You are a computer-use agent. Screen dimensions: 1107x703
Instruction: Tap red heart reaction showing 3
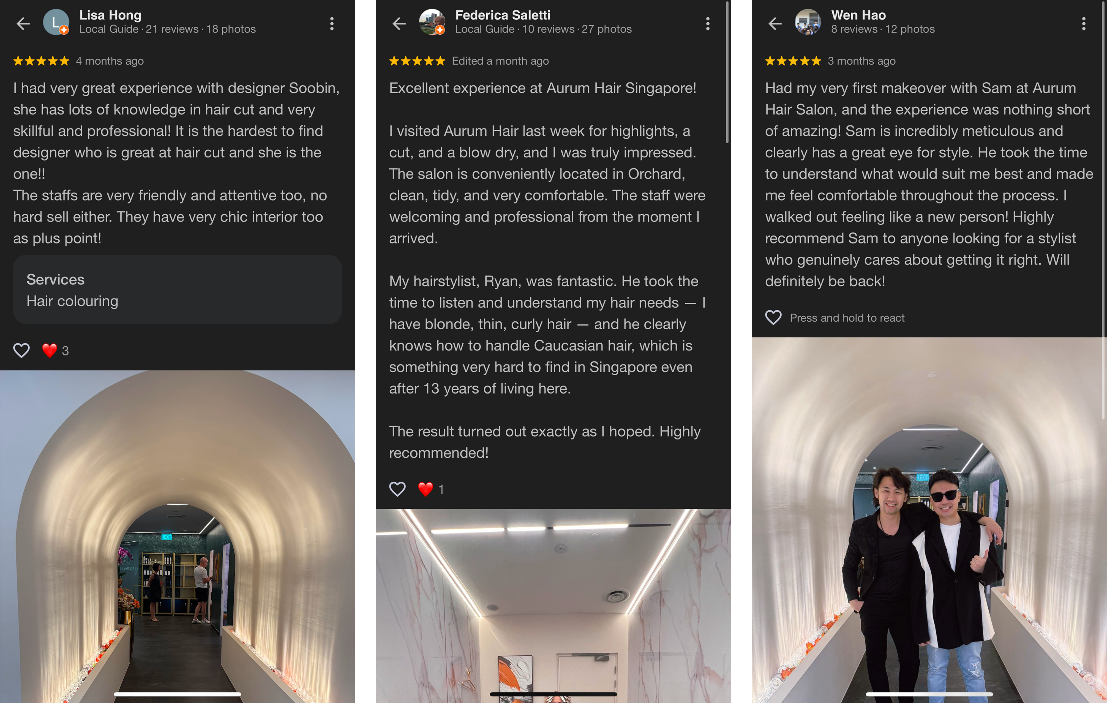coord(55,351)
